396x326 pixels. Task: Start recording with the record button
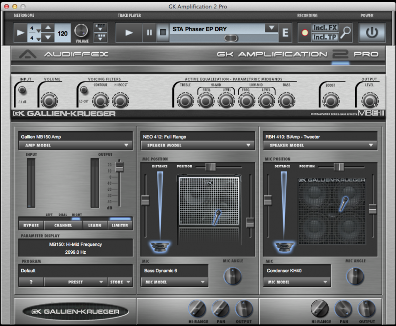[305, 33]
